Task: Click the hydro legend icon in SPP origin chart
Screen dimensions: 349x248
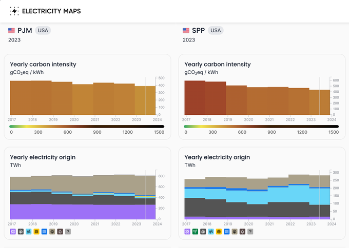Action: pyautogui.click(x=226, y=232)
